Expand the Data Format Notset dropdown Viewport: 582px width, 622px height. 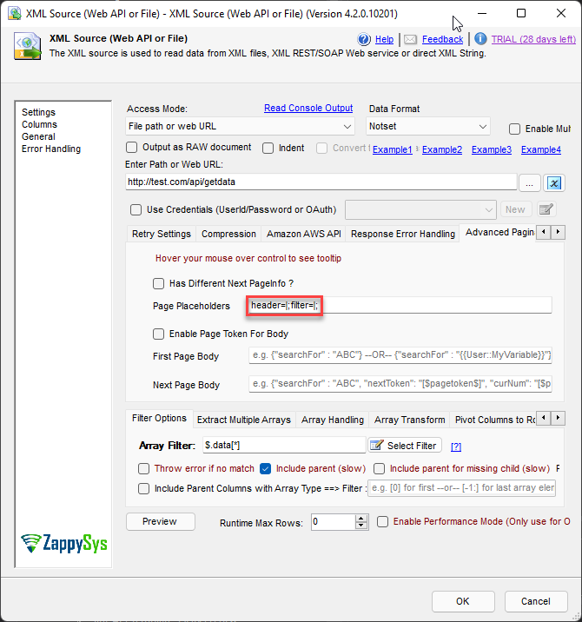point(429,127)
